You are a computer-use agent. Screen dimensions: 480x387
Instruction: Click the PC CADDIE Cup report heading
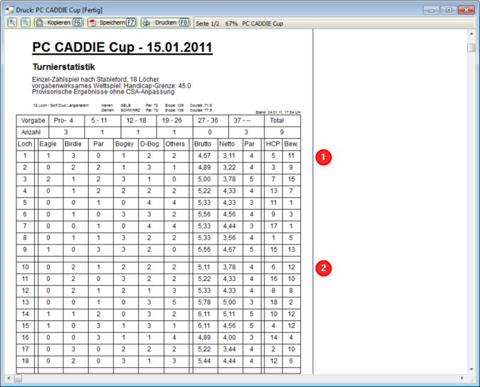click(122, 48)
